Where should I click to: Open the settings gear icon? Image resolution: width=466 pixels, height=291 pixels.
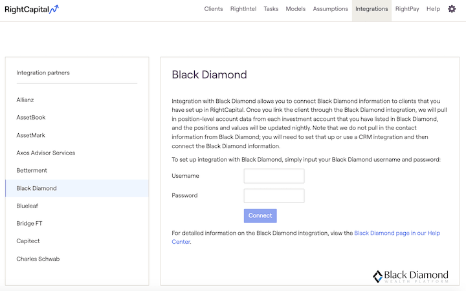coord(452,9)
